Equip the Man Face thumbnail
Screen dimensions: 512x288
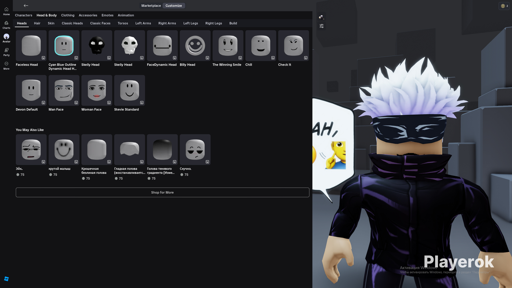(64, 90)
